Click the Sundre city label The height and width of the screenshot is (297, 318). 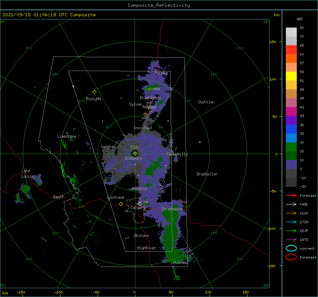pyautogui.click(x=107, y=146)
